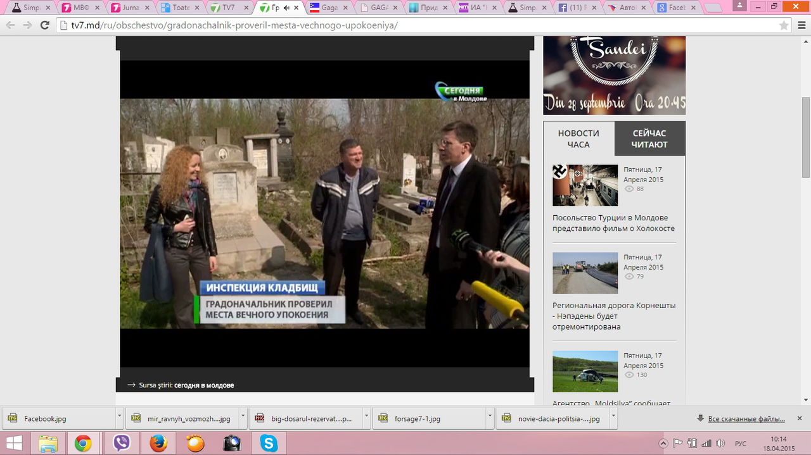This screenshot has height=455, width=811.
Task: Switch to the Toate tab
Action: 179,8
